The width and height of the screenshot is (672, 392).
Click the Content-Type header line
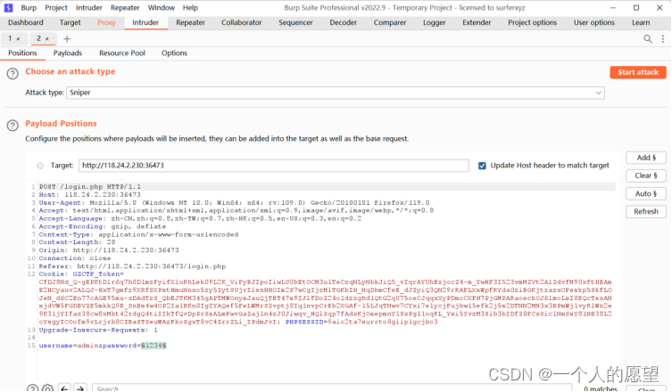138,235
